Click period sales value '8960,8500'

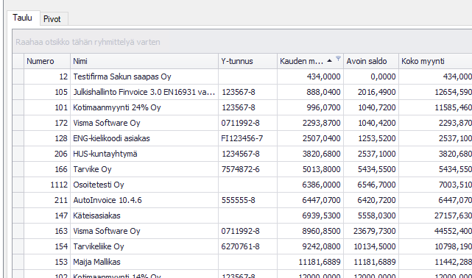click(310, 231)
